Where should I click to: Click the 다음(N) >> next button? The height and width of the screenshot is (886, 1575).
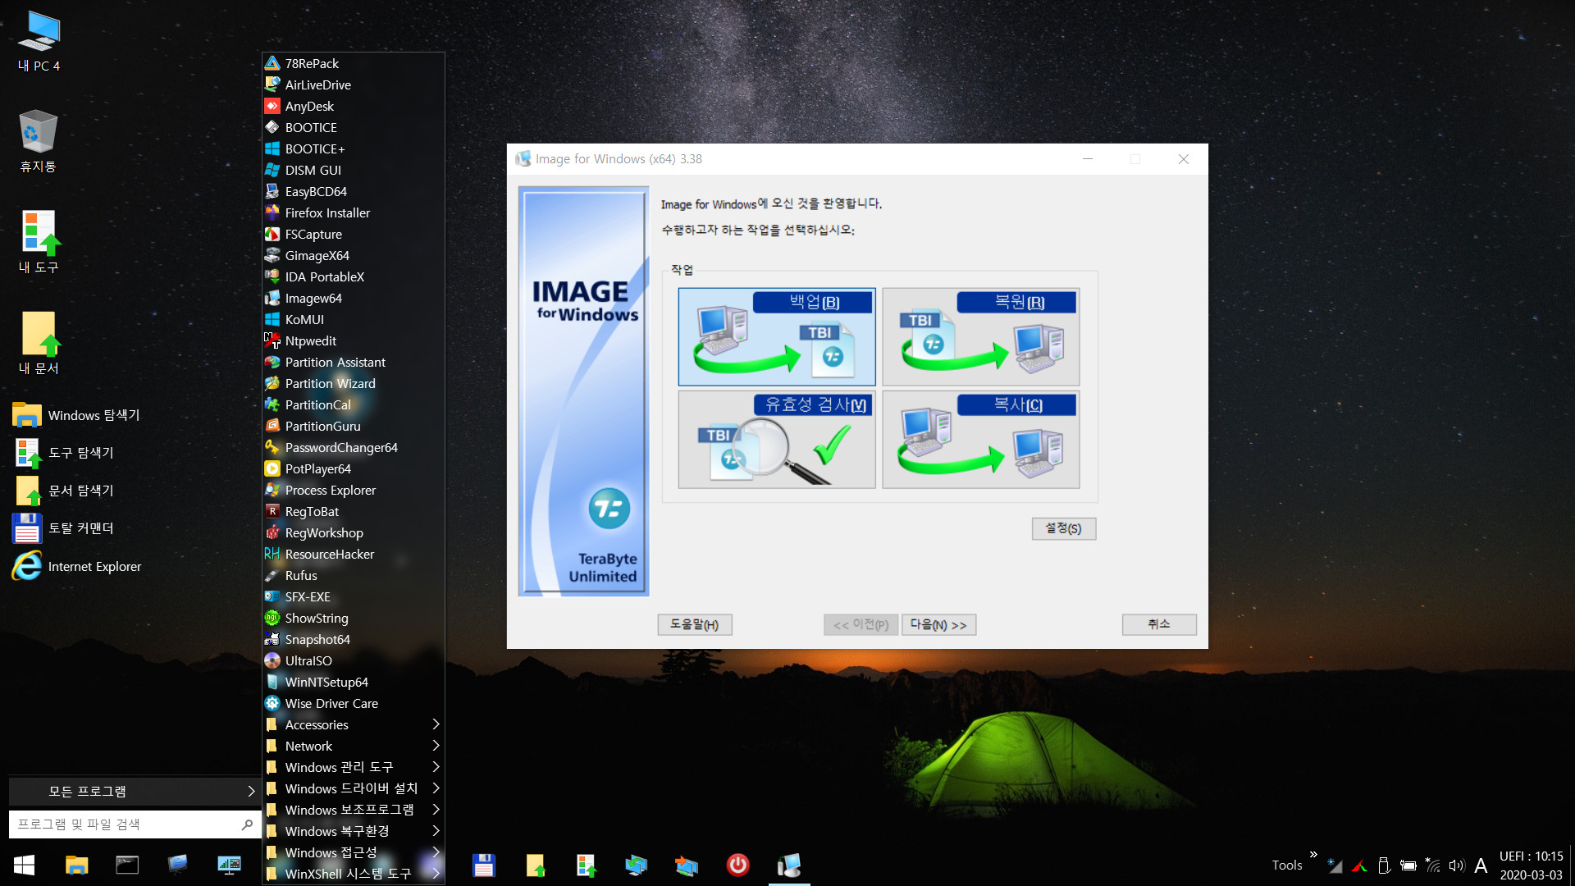[x=939, y=624]
